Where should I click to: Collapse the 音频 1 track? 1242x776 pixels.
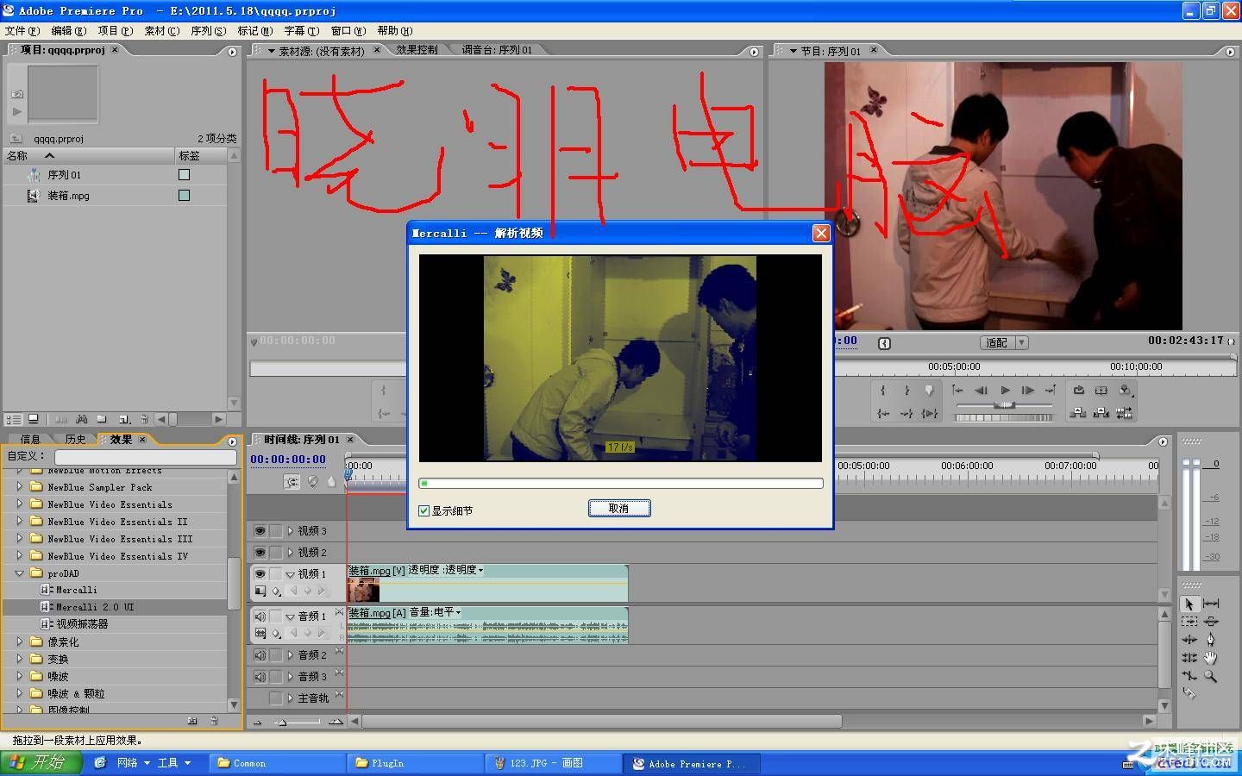tap(291, 616)
